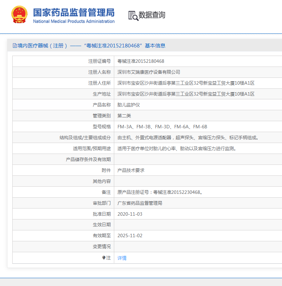
Task: Click the 数据查询 magnifier document icon
Action: coord(133,16)
